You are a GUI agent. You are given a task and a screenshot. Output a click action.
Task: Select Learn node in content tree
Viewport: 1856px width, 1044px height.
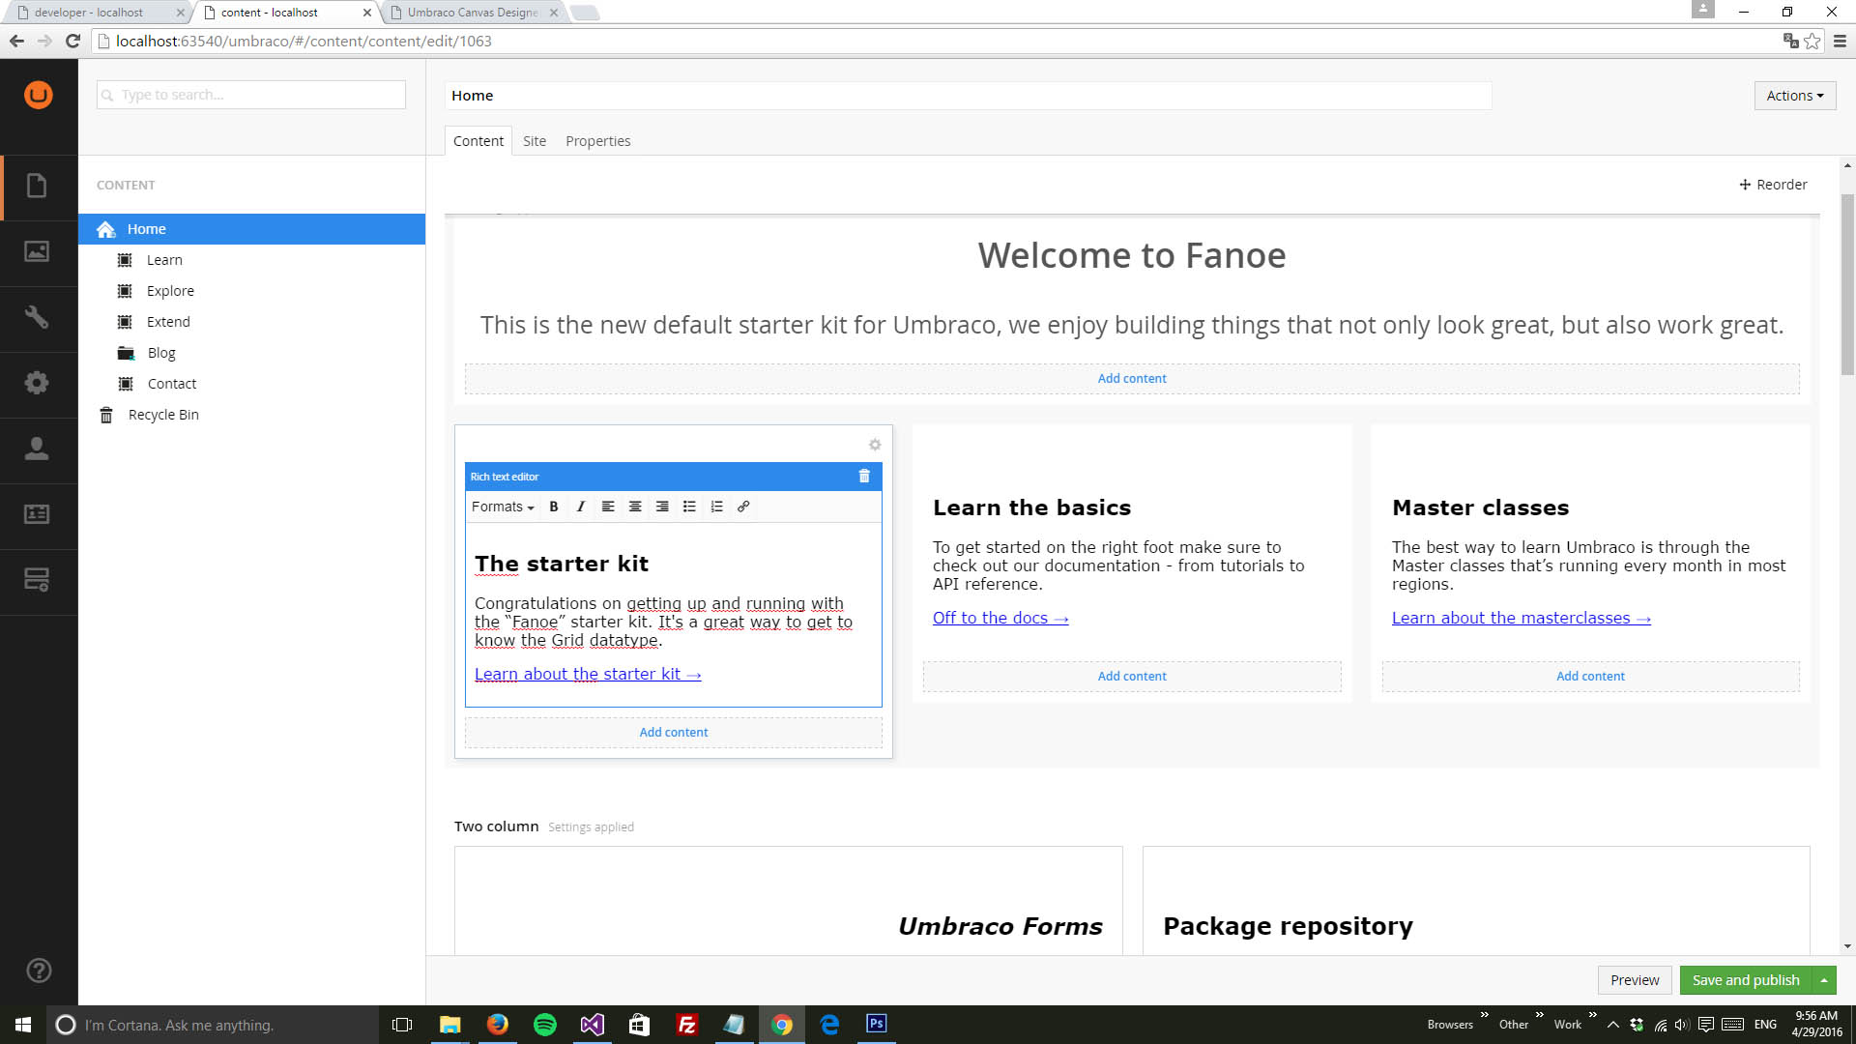(x=164, y=260)
